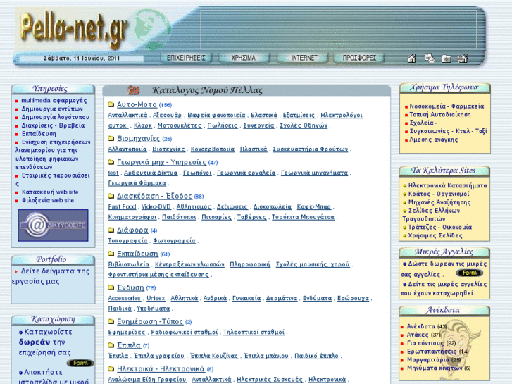The width and height of the screenshot is (512, 384).
Task: Open the Τυρόπιτα Μπουγάτσα link
Action: 303,217
